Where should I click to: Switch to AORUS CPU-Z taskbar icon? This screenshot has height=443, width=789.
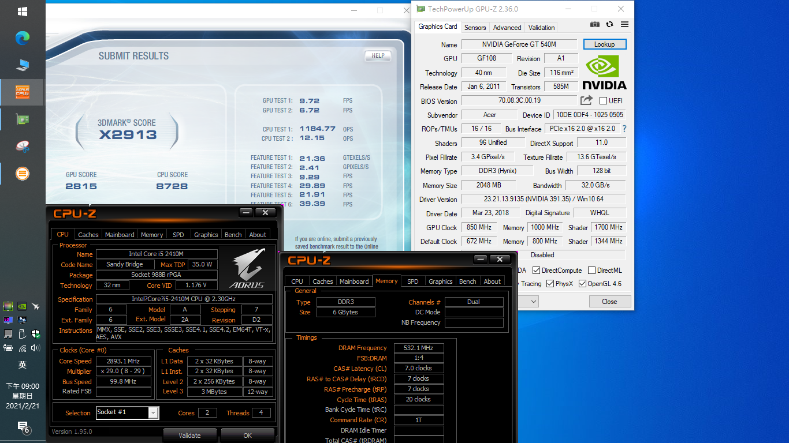23,92
